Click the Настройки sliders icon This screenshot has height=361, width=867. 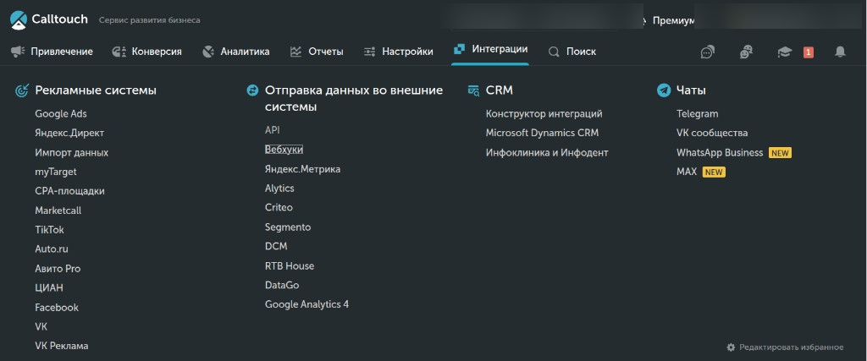tap(369, 52)
